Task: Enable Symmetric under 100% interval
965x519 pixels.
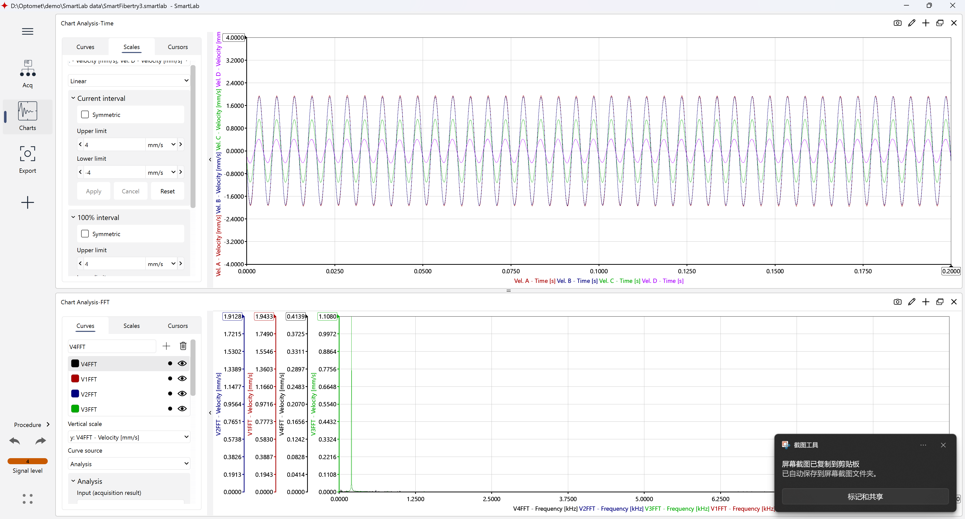Action: (85, 234)
